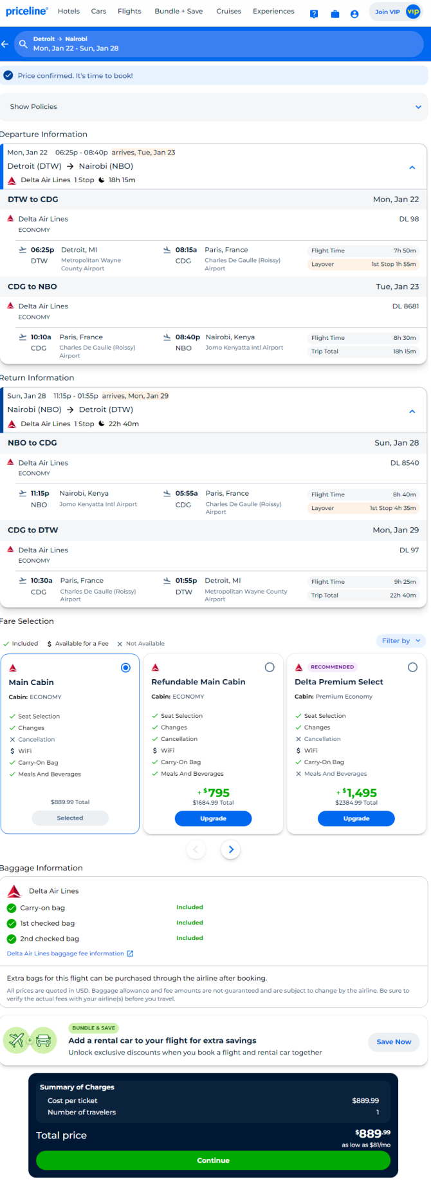Image resolution: width=431 pixels, height=1184 pixels.
Task: Click the priceline logo
Action: tap(27, 11)
